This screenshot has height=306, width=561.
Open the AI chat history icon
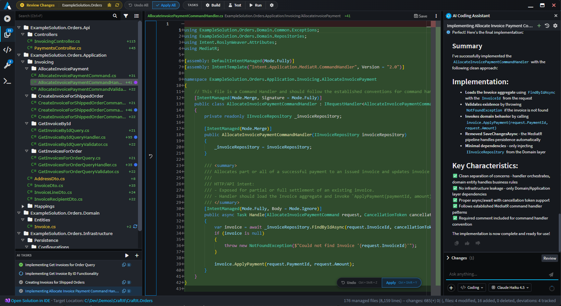point(547,26)
